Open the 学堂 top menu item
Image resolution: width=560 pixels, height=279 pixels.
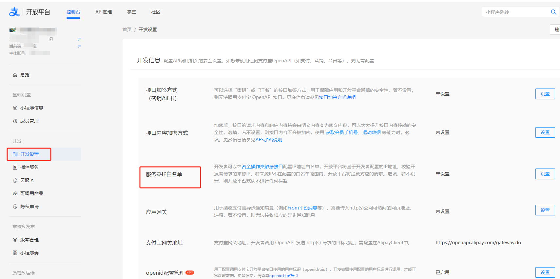131,12
